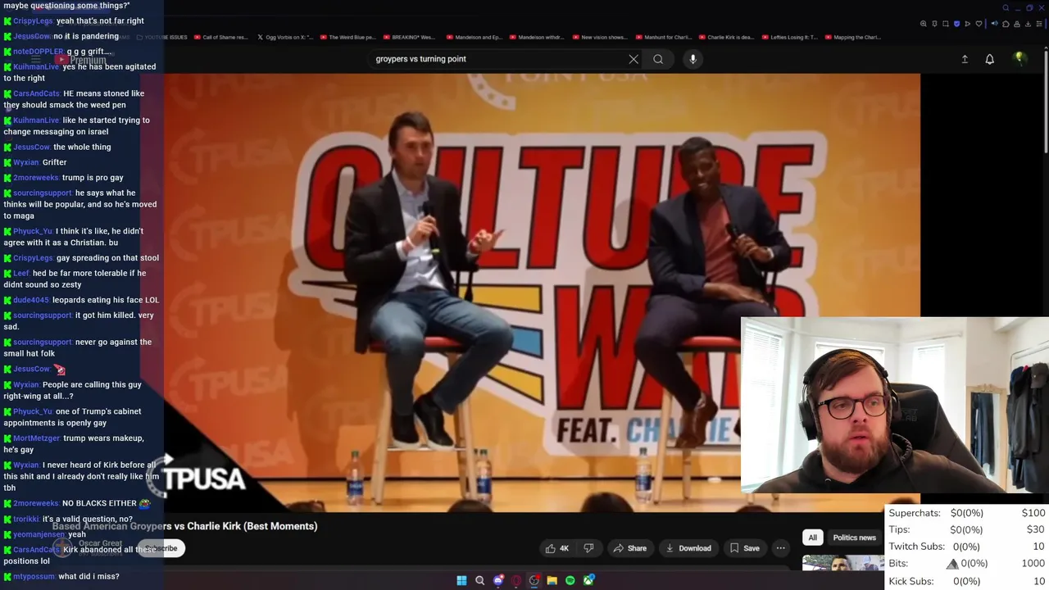The width and height of the screenshot is (1049, 590).
Task: Dislike the video
Action: pos(588,548)
